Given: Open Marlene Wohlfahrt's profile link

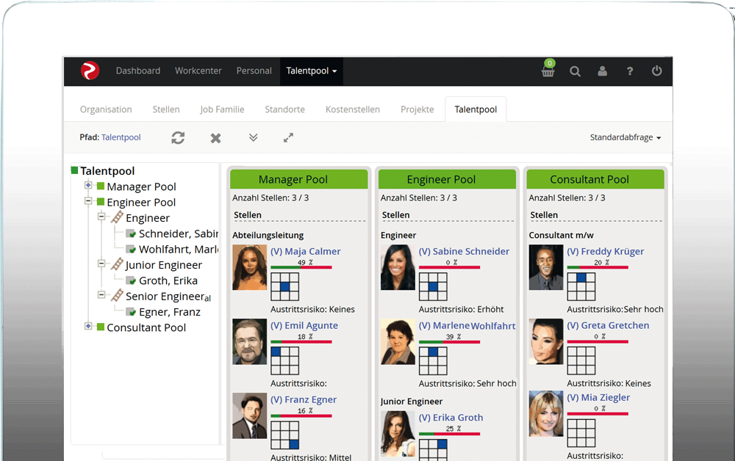Looking at the screenshot, I should click(467, 326).
